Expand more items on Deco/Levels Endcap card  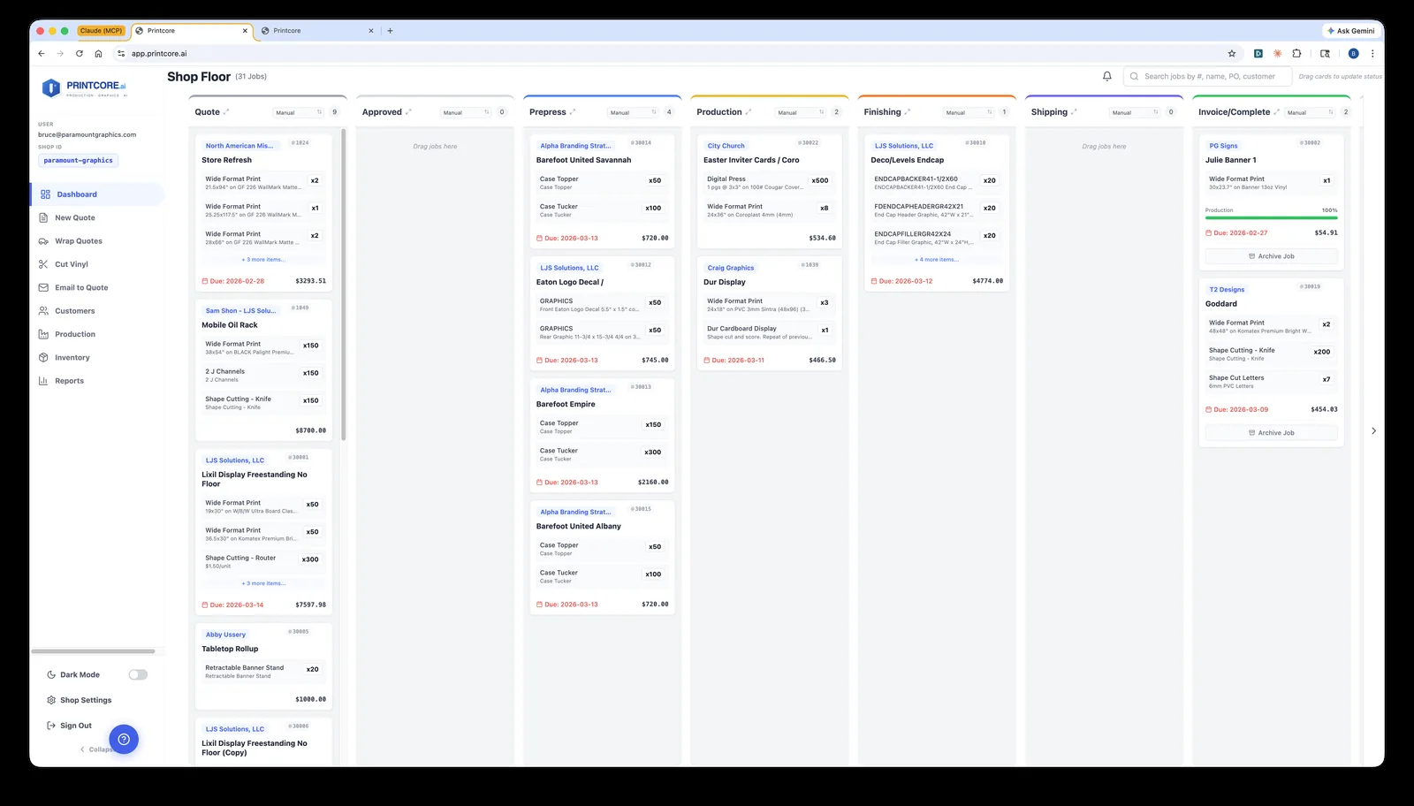937,260
